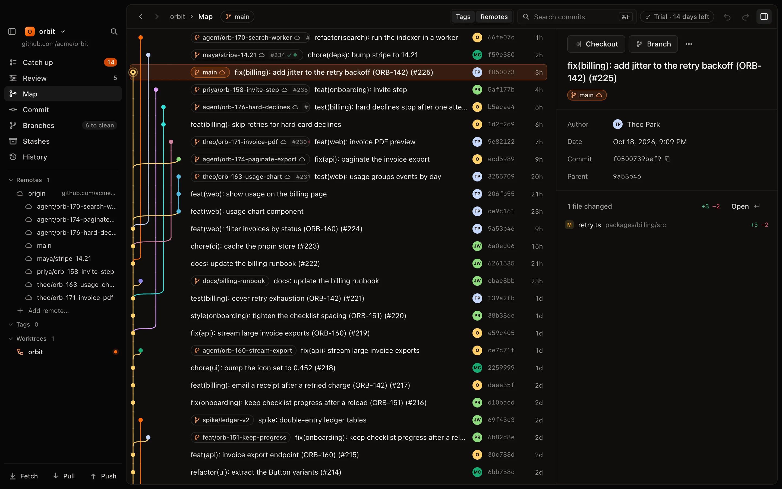
Task: Toggle the Tags filter
Action: pyautogui.click(x=463, y=17)
